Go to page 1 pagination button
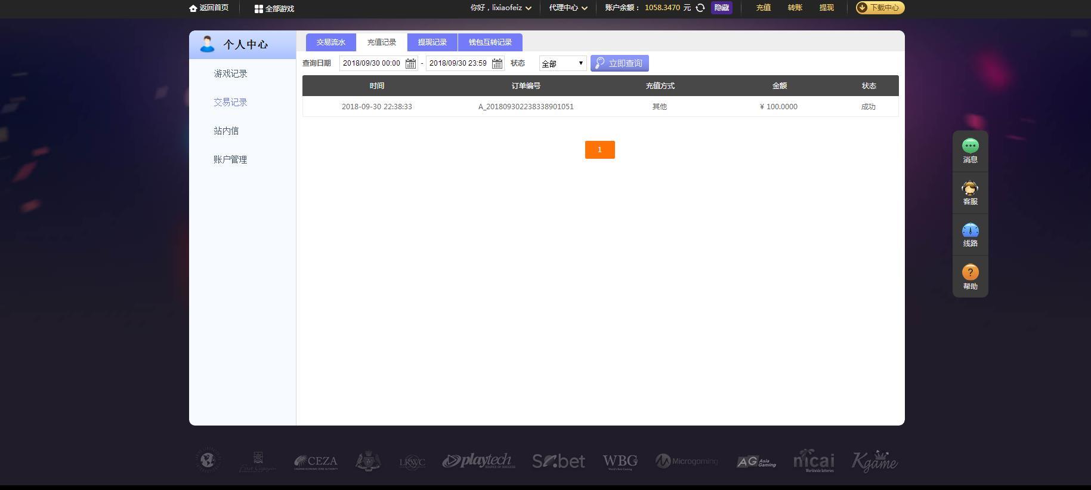1091x490 pixels. point(600,150)
